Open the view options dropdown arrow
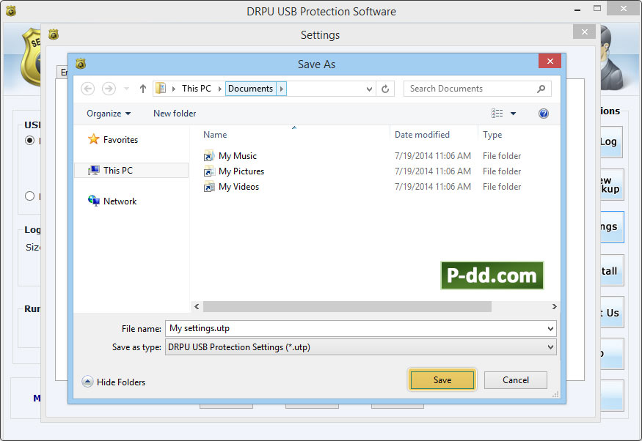 click(513, 114)
